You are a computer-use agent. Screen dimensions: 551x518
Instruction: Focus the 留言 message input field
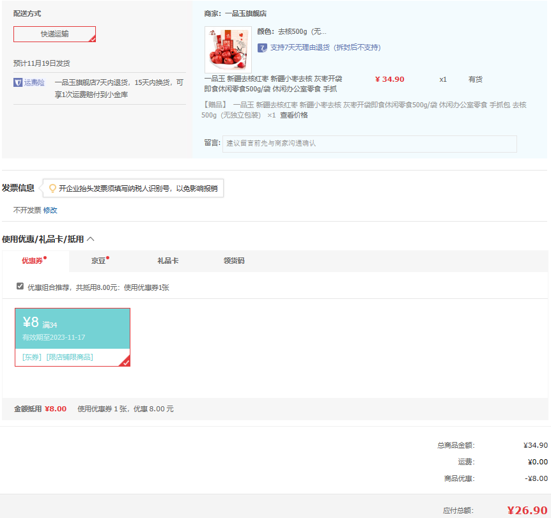pyautogui.click(x=369, y=144)
